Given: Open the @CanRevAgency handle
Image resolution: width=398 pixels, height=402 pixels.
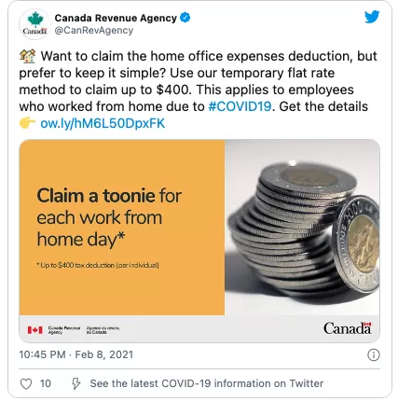Looking at the screenshot, I should point(94,31).
